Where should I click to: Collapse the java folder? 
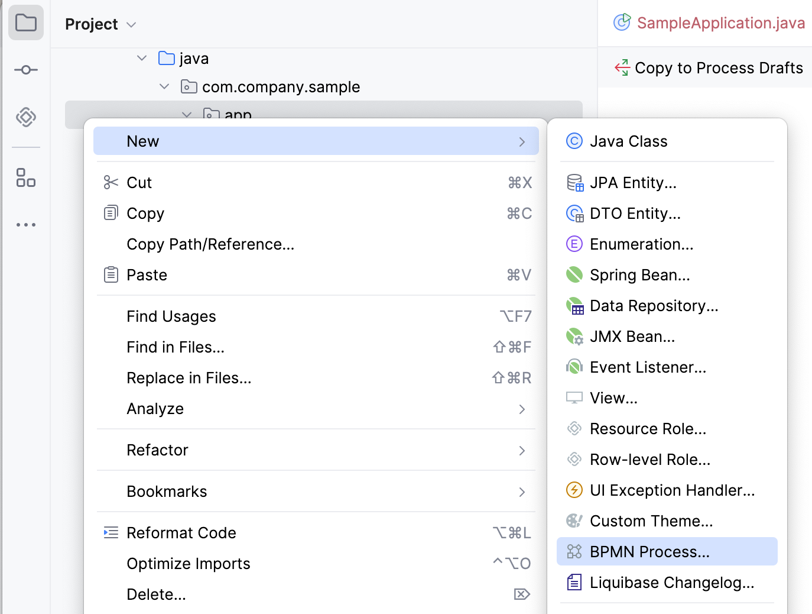(141, 58)
